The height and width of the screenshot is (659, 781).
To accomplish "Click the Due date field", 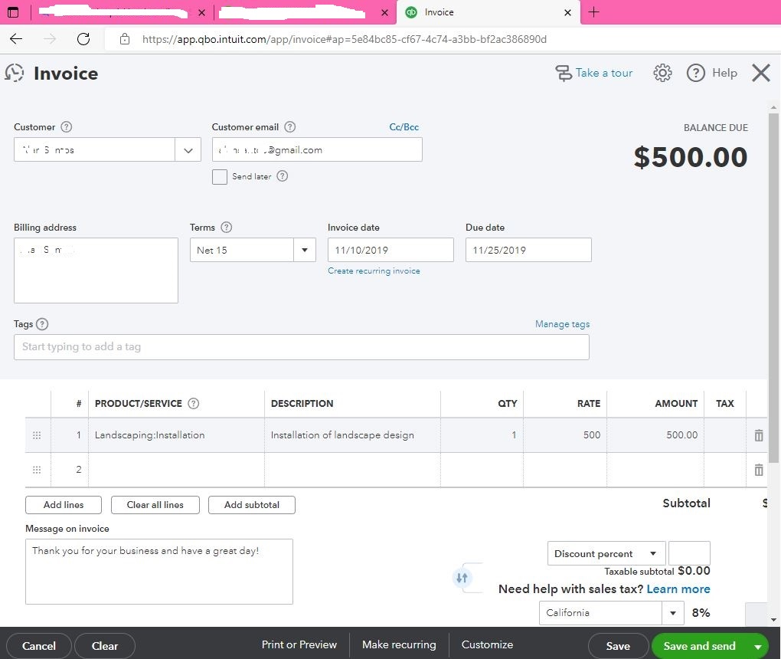I will 528,250.
